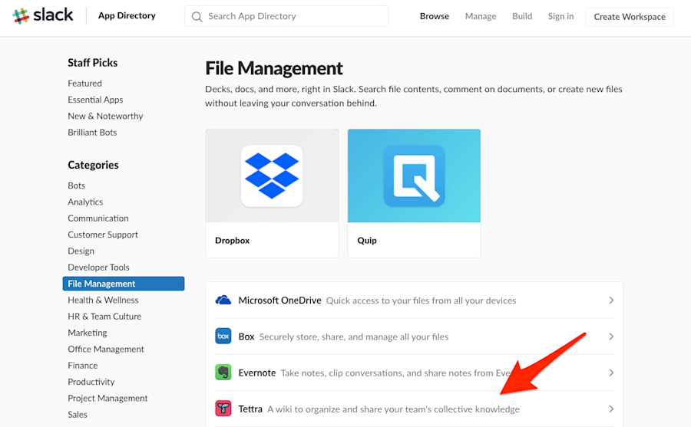Click the Tettra app icon
The image size is (691, 427).
click(x=223, y=409)
